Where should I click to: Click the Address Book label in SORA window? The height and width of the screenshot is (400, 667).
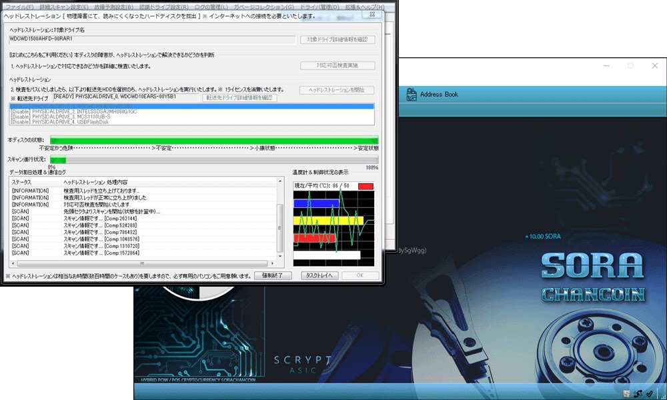point(439,95)
